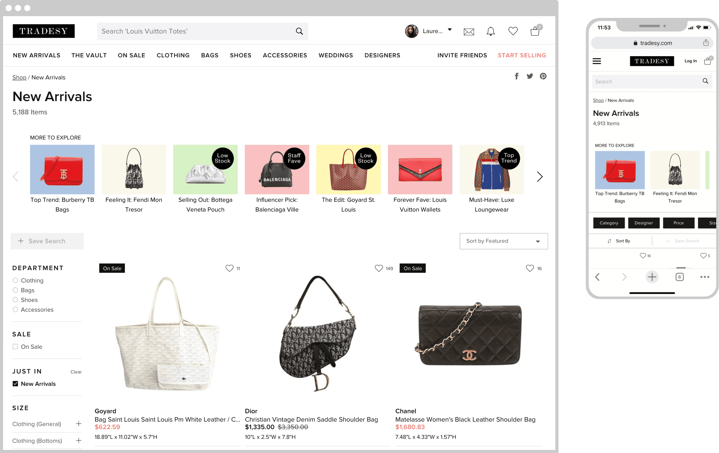Uncheck the New Arrivals checkbox
719x453 pixels.
pos(15,384)
